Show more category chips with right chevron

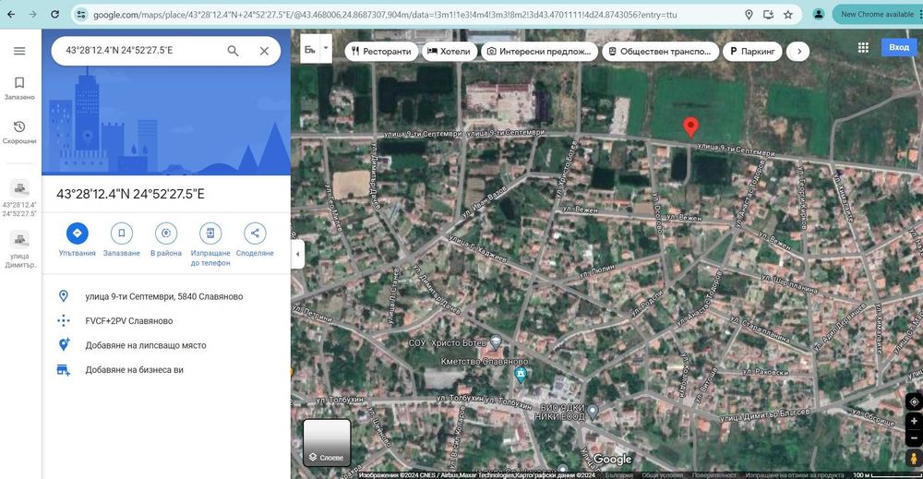tap(798, 51)
